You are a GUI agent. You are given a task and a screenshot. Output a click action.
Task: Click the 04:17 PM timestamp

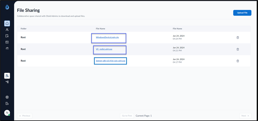click(x=177, y=62)
